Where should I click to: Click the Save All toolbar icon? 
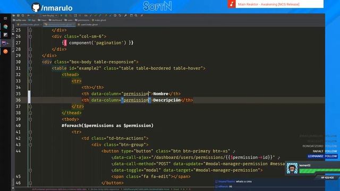click(18, 15)
